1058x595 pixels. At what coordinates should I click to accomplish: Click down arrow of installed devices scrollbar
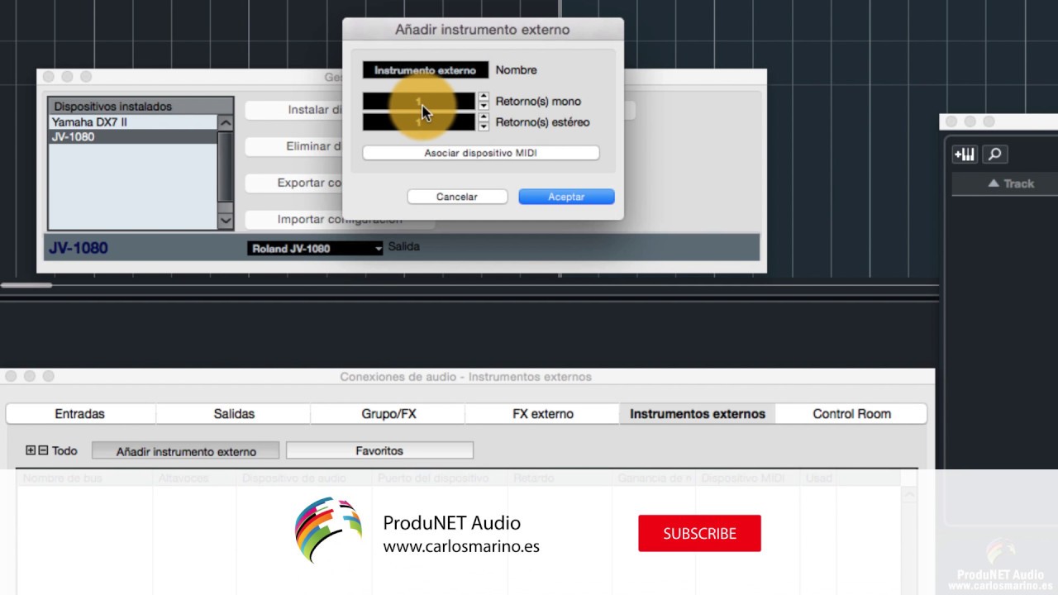pos(225,221)
